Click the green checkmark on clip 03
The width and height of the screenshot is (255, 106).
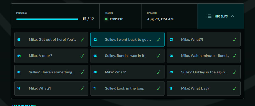[x=234, y=39]
